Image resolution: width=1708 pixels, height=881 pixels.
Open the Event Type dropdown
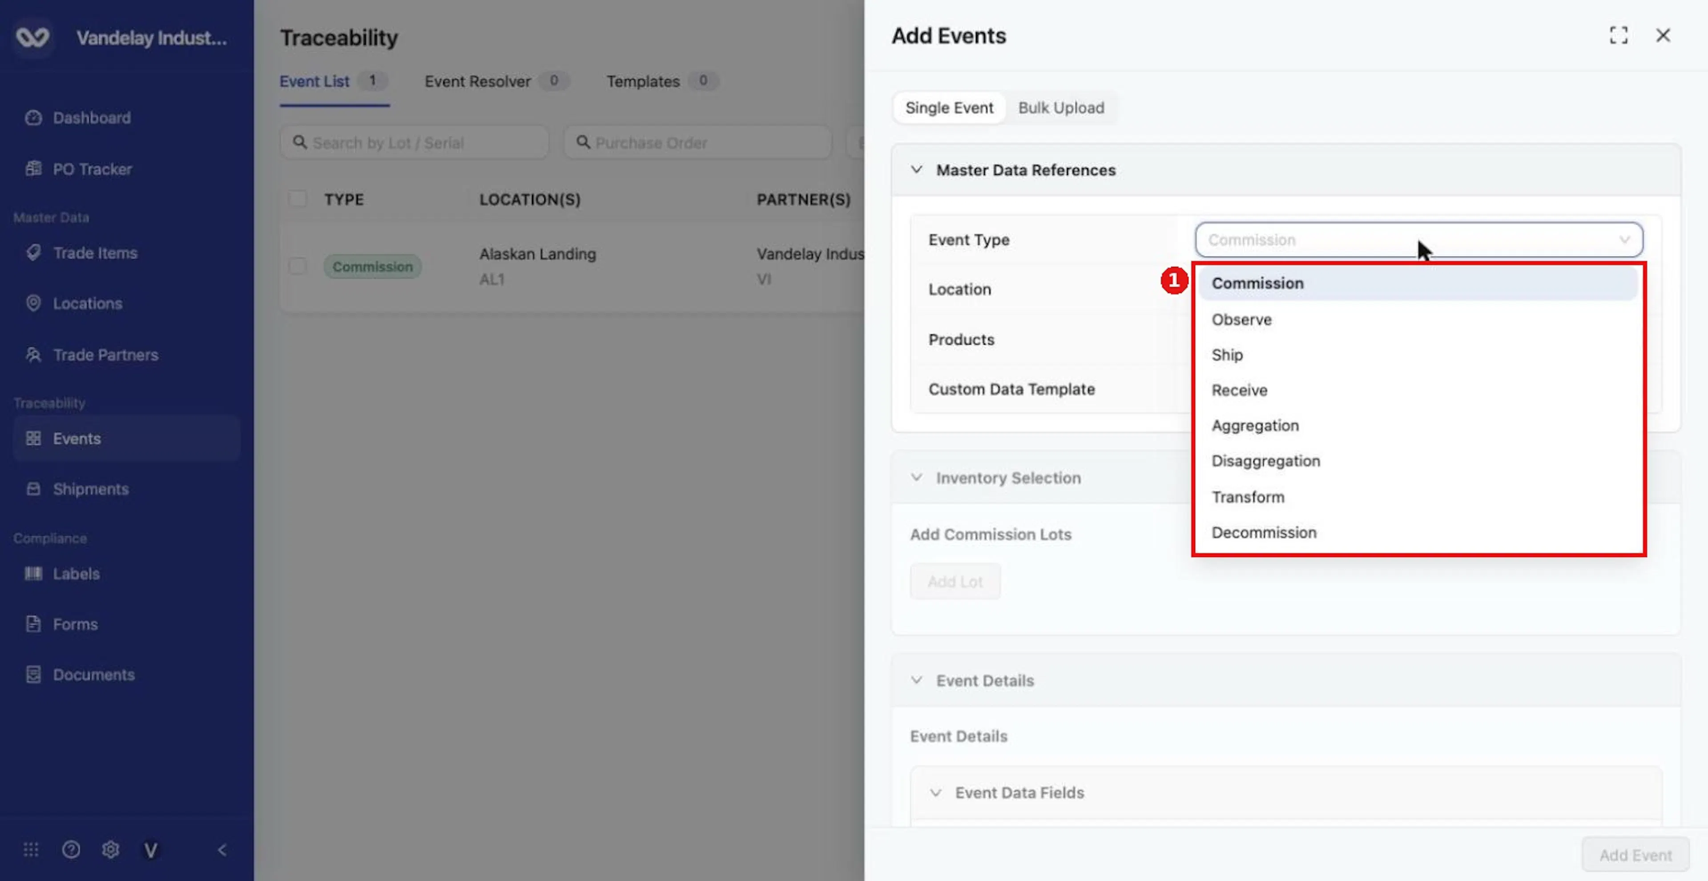tap(1419, 239)
